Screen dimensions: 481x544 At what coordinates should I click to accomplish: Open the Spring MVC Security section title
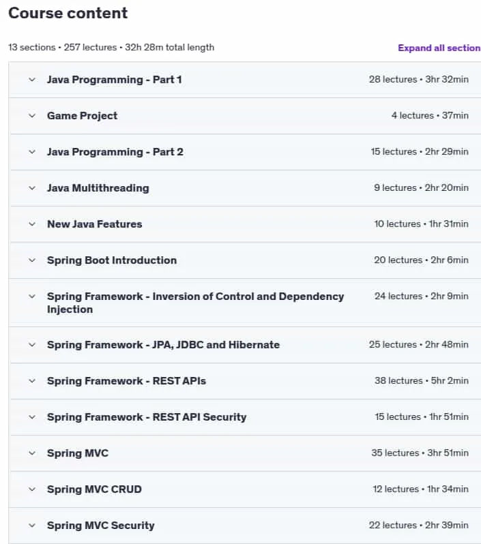(x=101, y=526)
